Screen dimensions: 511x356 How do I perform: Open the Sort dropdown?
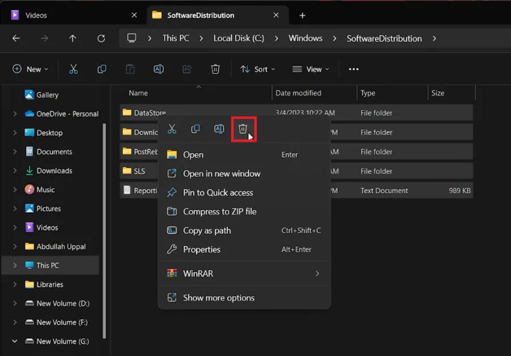click(258, 69)
